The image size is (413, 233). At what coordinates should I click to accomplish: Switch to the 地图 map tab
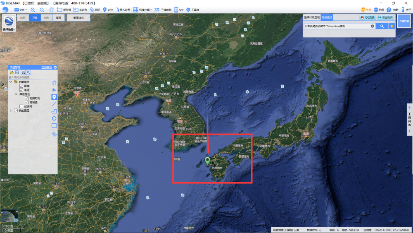click(x=23, y=18)
